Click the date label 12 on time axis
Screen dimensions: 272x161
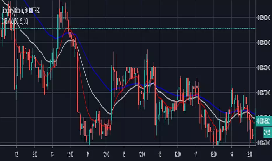click(x=16, y=154)
